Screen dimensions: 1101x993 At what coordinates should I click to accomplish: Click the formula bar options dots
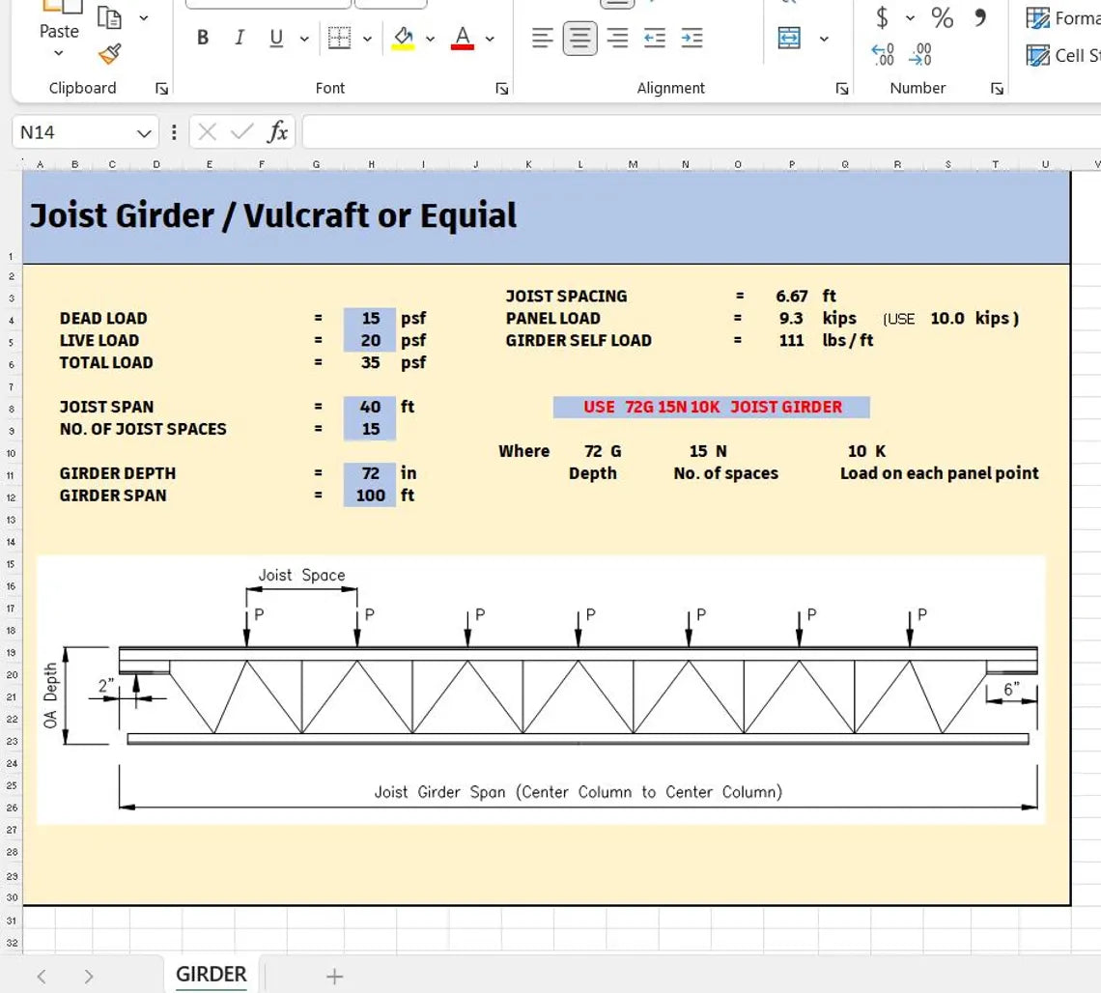pyautogui.click(x=174, y=132)
